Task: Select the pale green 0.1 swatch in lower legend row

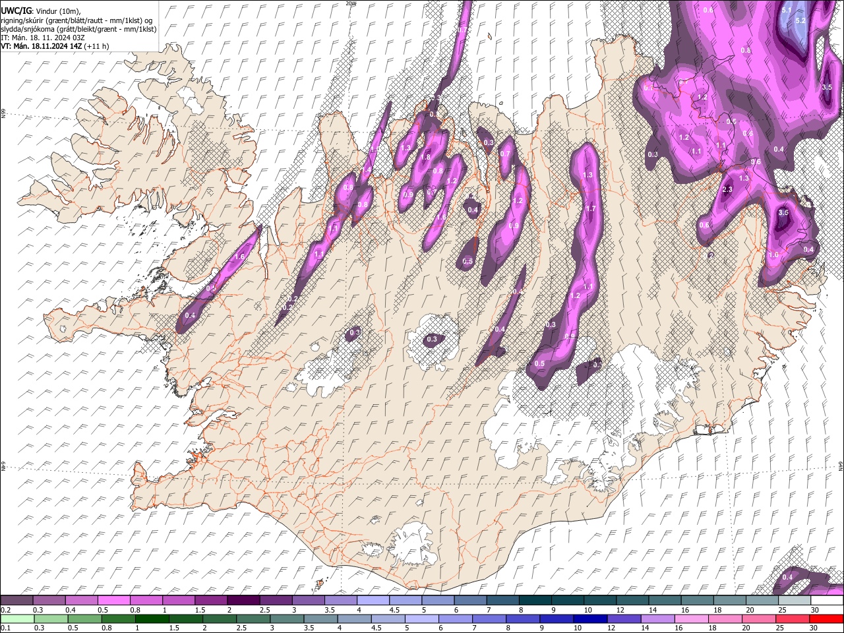Action: pos(17,619)
